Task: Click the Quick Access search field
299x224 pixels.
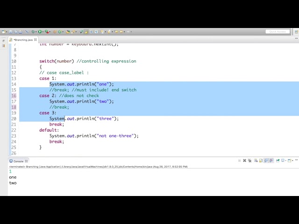Action: tap(278, 32)
